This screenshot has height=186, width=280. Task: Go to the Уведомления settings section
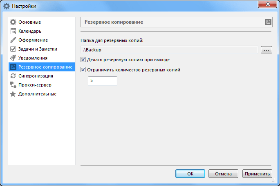[42, 58]
